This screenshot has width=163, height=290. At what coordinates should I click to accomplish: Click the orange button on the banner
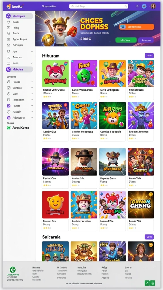tap(136, 27)
